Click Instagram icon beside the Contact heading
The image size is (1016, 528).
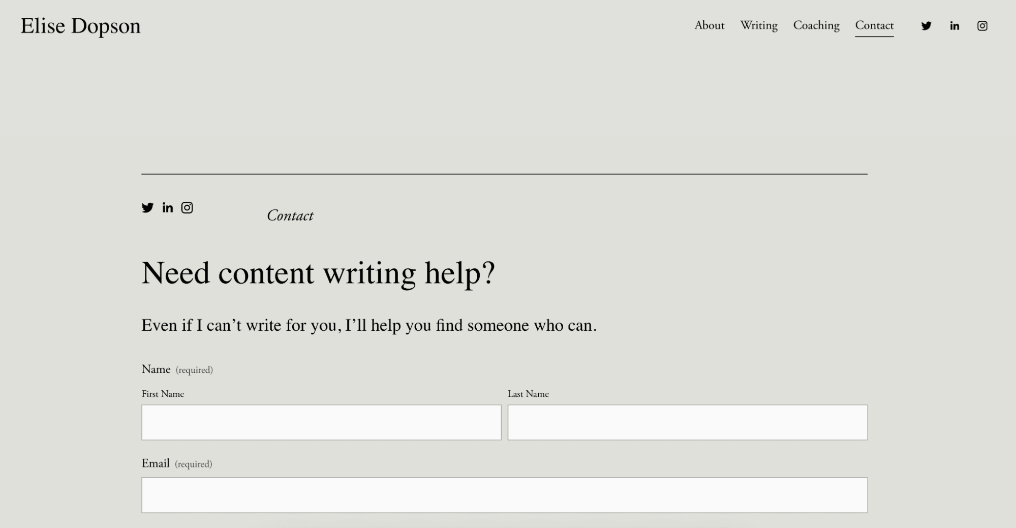[187, 207]
